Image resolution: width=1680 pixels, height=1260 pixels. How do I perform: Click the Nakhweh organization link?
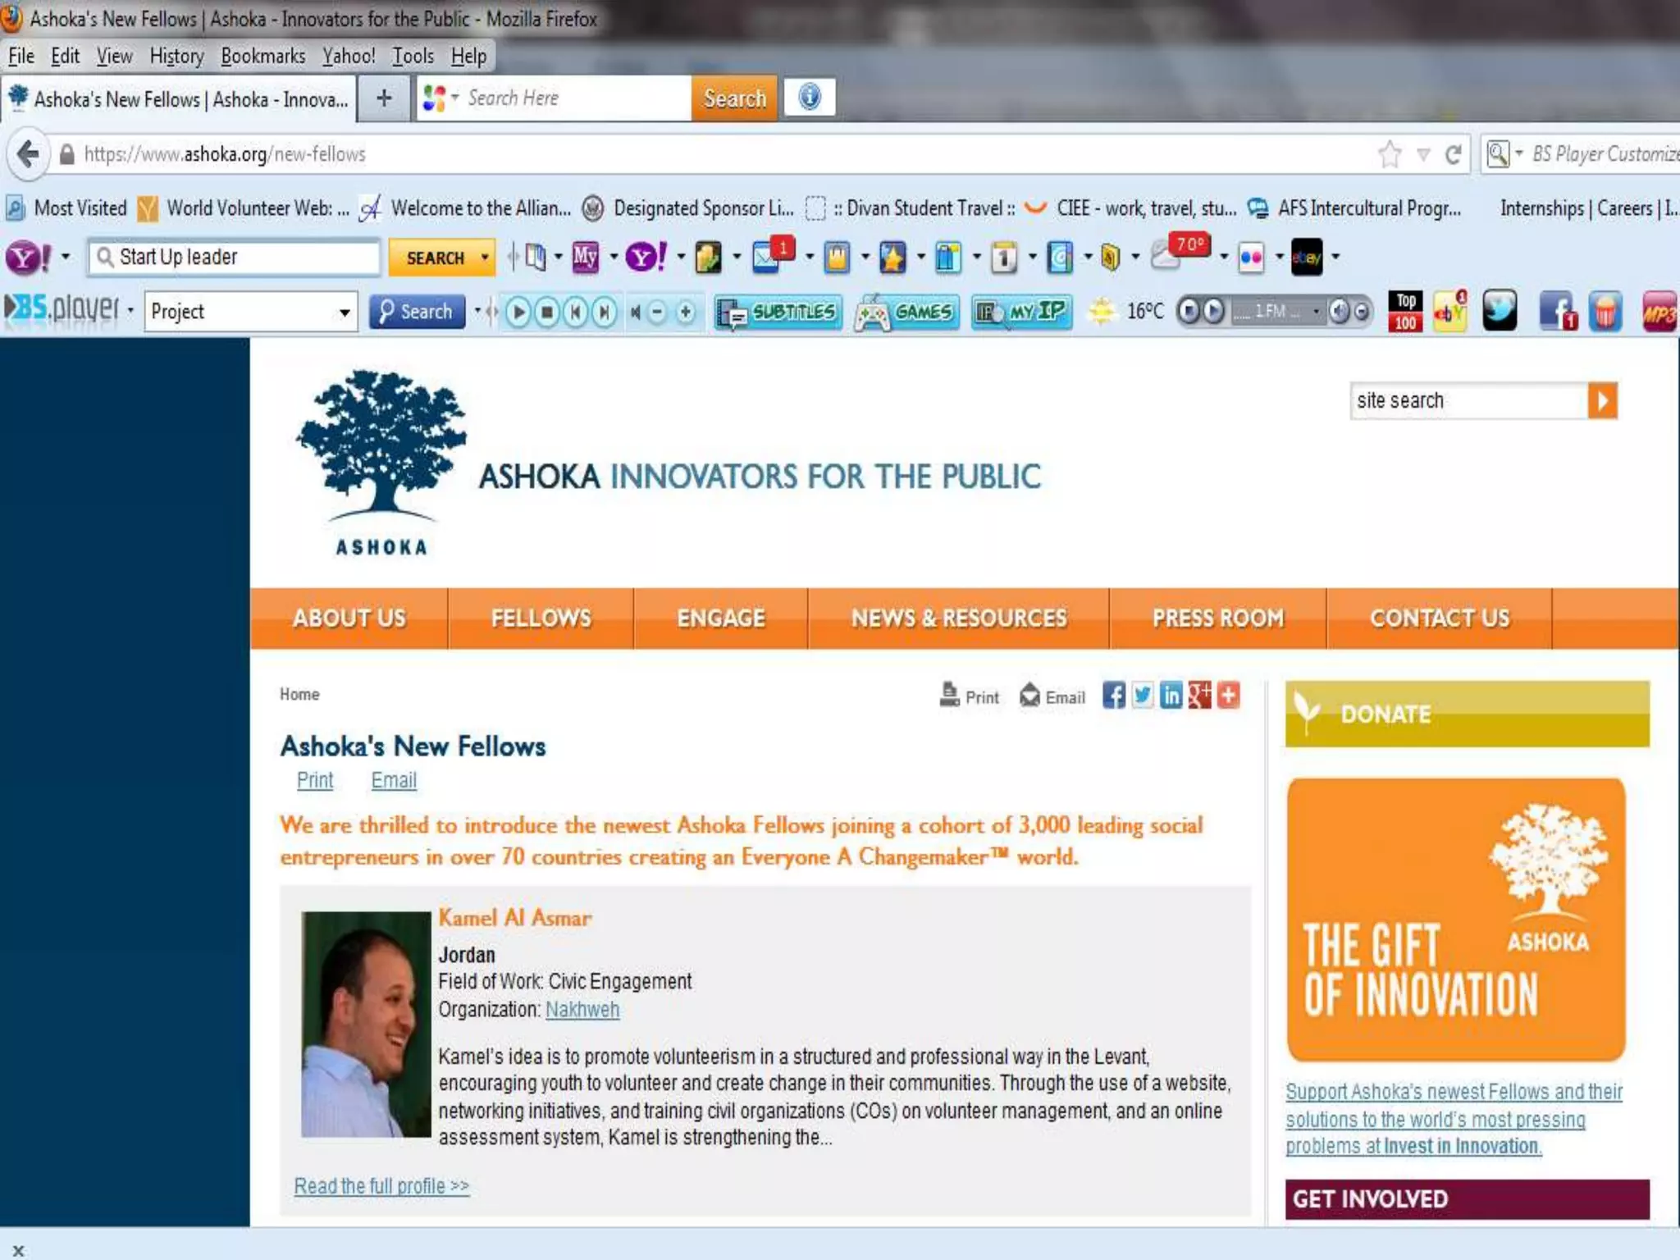click(582, 1009)
